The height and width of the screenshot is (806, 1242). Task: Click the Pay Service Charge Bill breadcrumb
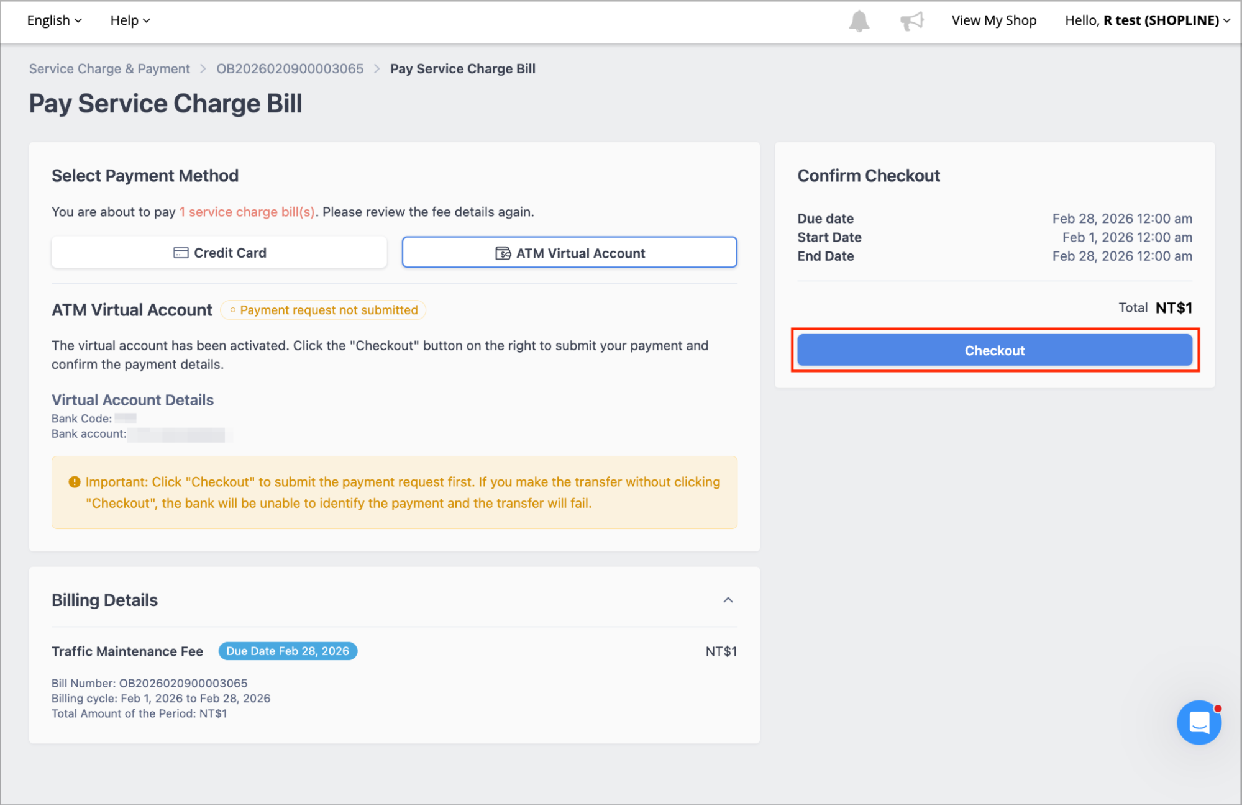(x=462, y=69)
